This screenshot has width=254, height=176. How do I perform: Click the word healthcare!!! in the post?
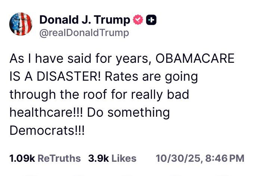(46, 112)
